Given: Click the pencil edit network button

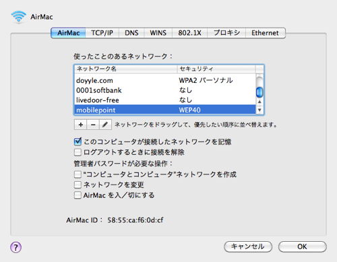Looking at the screenshot, I should click(x=105, y=125).
